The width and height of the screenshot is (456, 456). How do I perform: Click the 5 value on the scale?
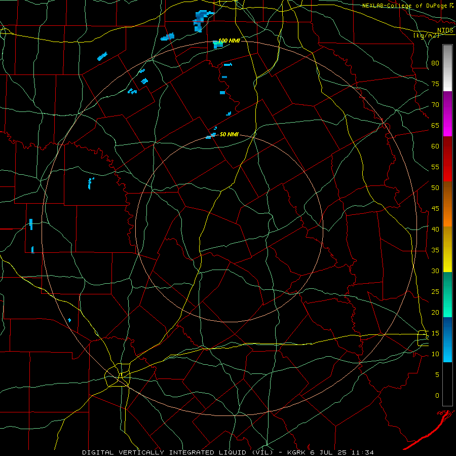437,375
